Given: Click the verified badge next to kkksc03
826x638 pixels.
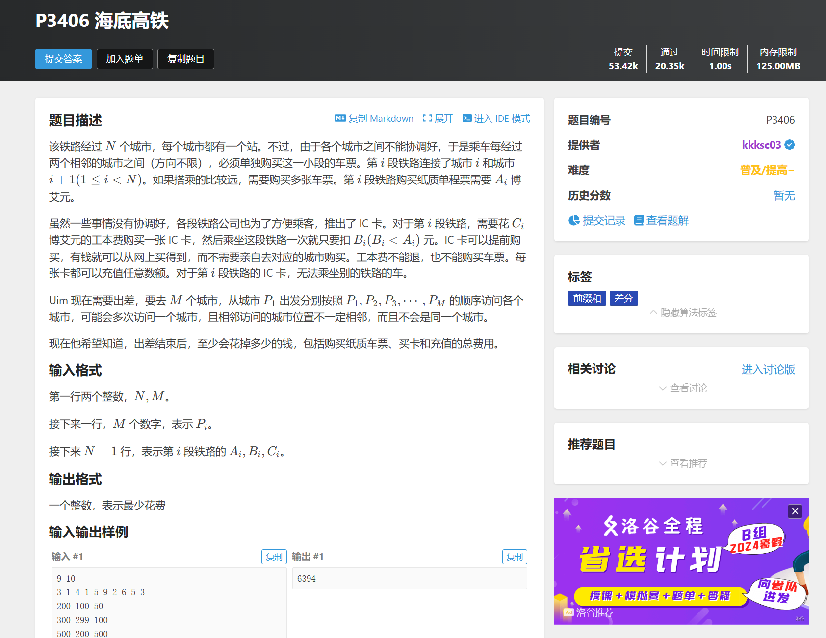Looking at the screenshot, I should click(x=790, y=145).
